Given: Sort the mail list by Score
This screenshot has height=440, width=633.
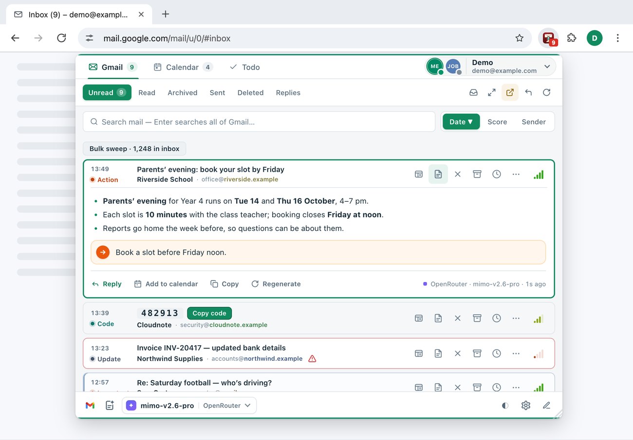Looking at the screenshot, I should coord(497,122).
